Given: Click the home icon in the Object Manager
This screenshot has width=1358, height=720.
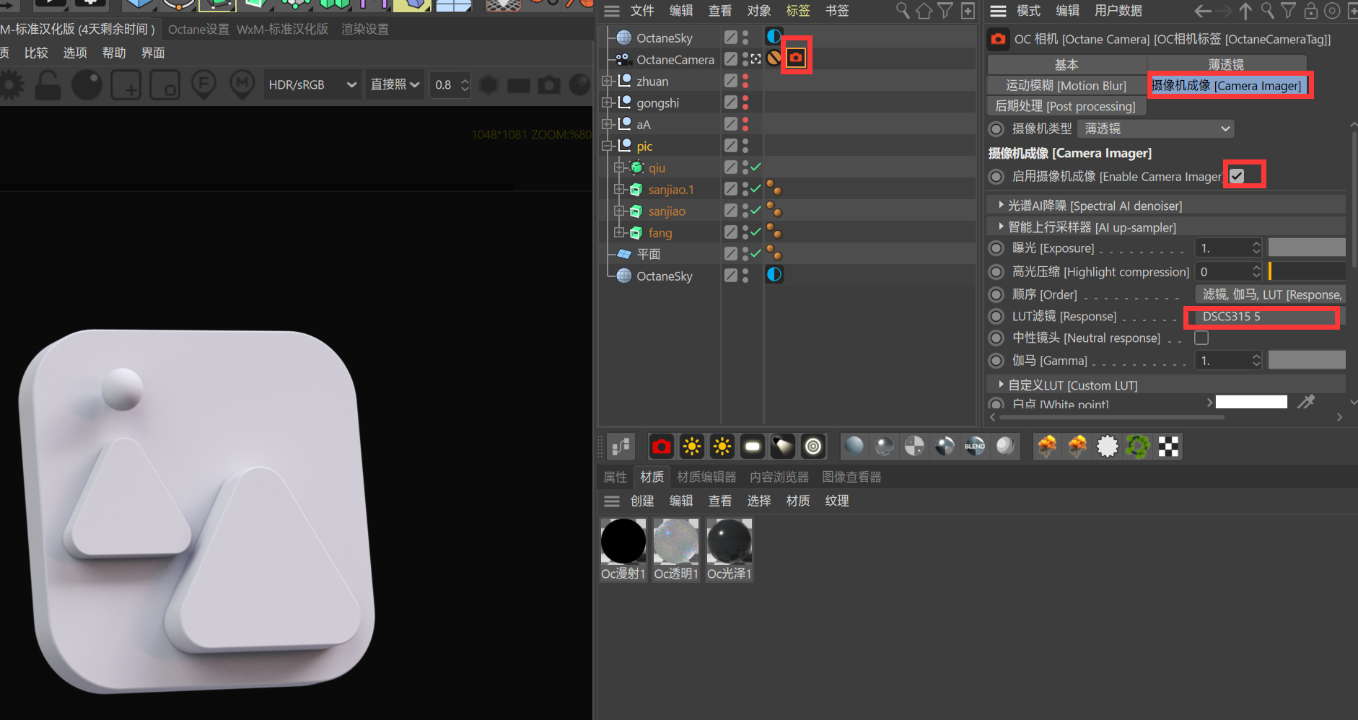Looking at the screenshot, I should coord(924,11).
